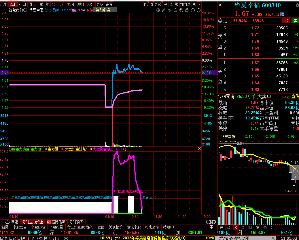Screen dimensions: 299x240
Task: Select 财 finance tab in right panel
Action: [250, 228]
